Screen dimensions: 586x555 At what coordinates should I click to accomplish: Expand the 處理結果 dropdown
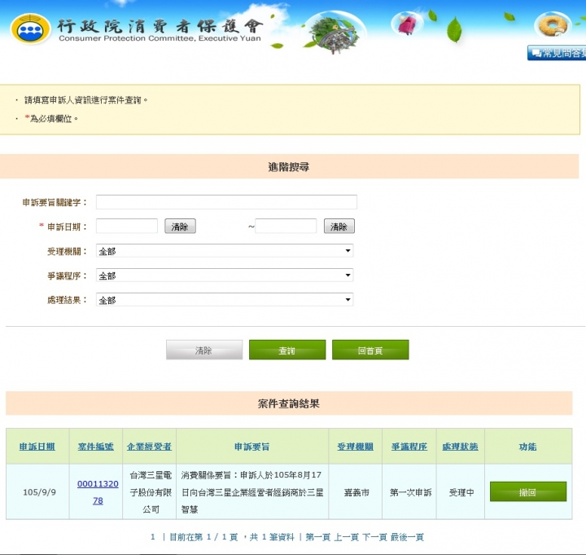[225, 300]
